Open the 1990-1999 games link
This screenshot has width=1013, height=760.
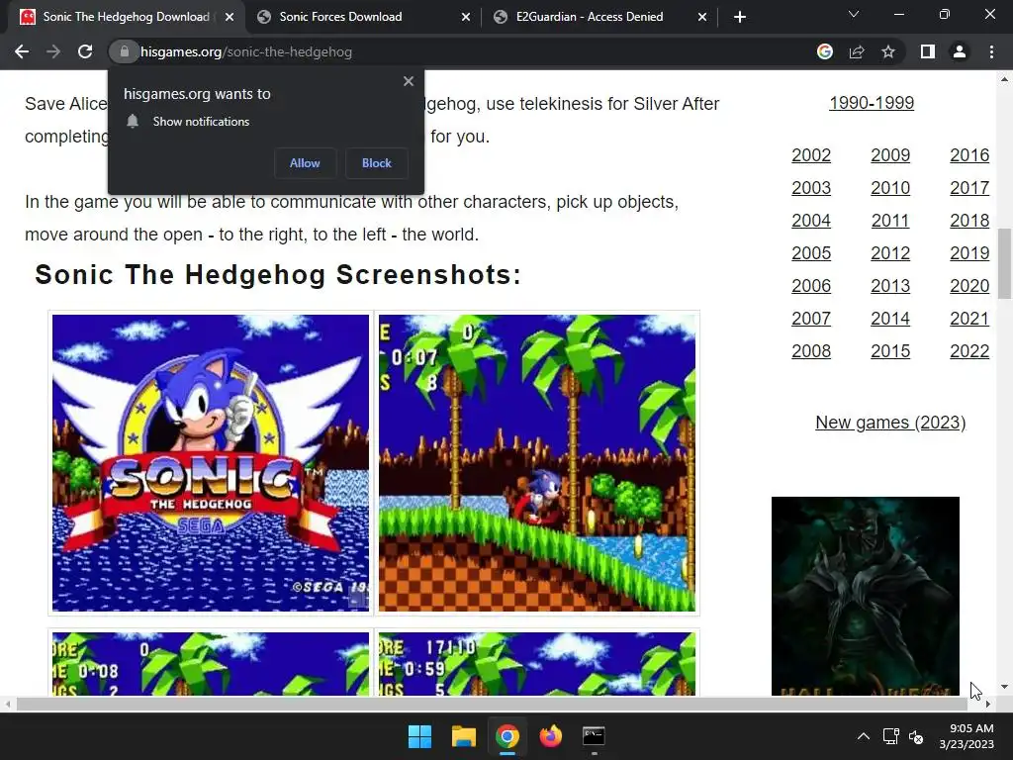point(872,103)
